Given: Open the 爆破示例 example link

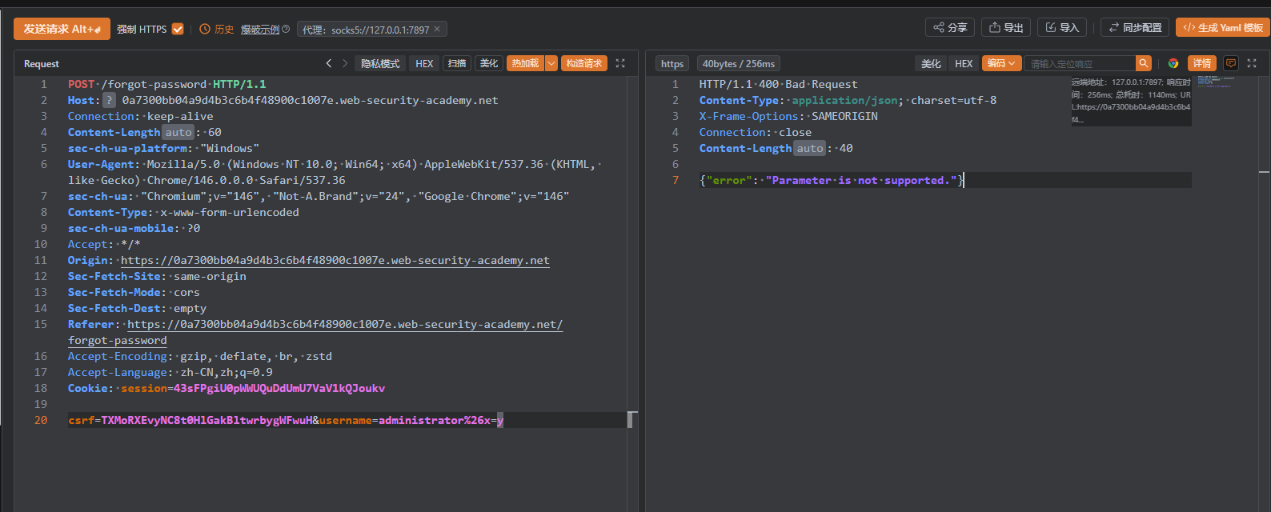Looking at the screenshot, I should 260,30.
